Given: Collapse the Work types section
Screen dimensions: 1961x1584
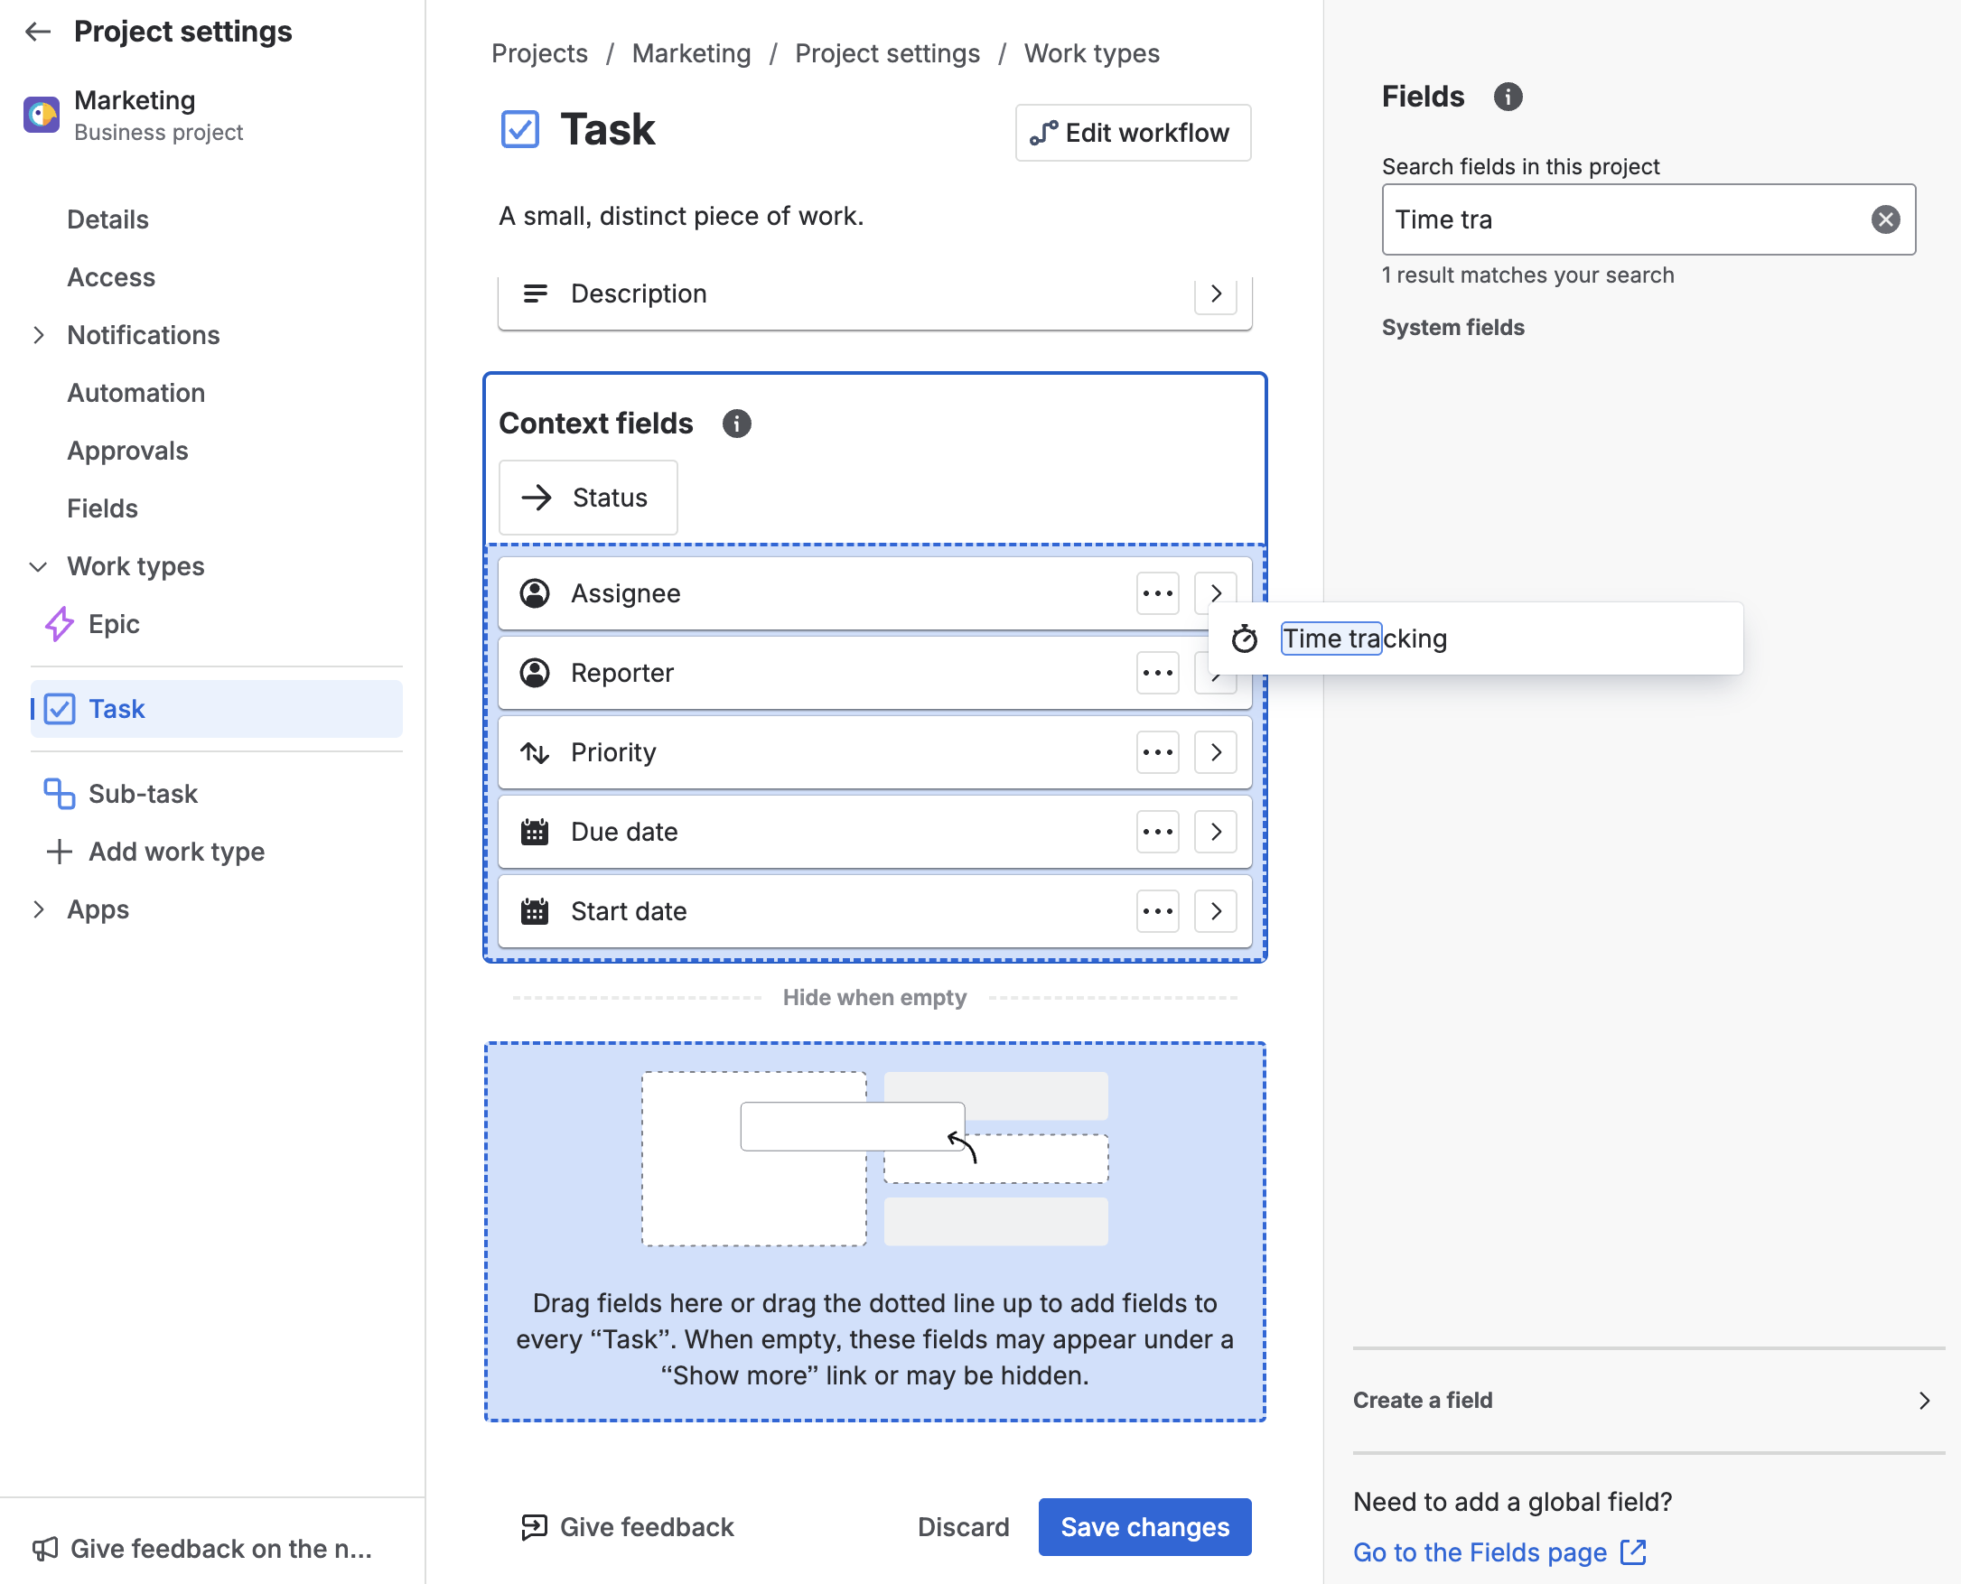Looking at the screenshot, I should coord(38,566).
